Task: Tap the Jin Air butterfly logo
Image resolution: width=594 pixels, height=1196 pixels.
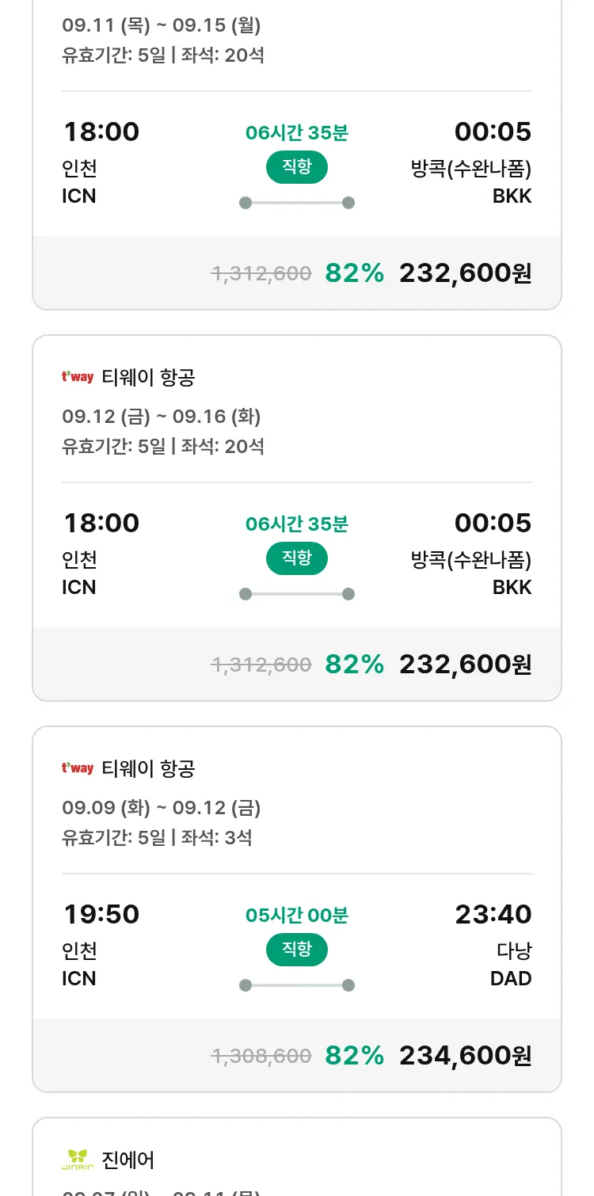Action: click(78, 1160)
